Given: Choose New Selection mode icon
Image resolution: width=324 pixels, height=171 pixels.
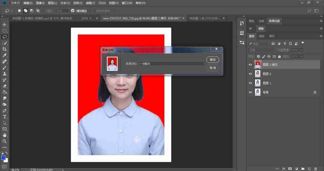Looking at the screenshot, I should tap(19, 11).
